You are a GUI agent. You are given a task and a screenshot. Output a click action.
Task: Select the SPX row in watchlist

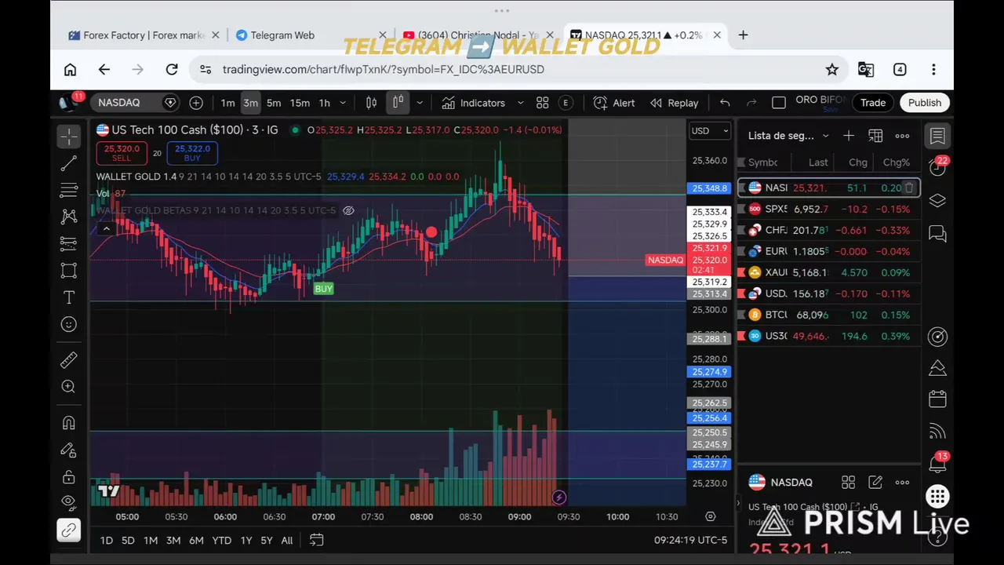(x=828, y=209)
